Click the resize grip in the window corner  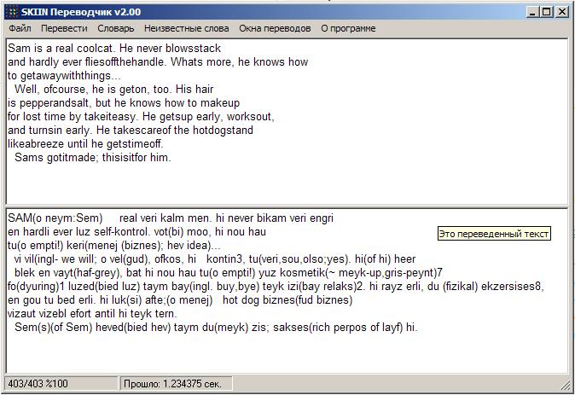coord(566,386)
